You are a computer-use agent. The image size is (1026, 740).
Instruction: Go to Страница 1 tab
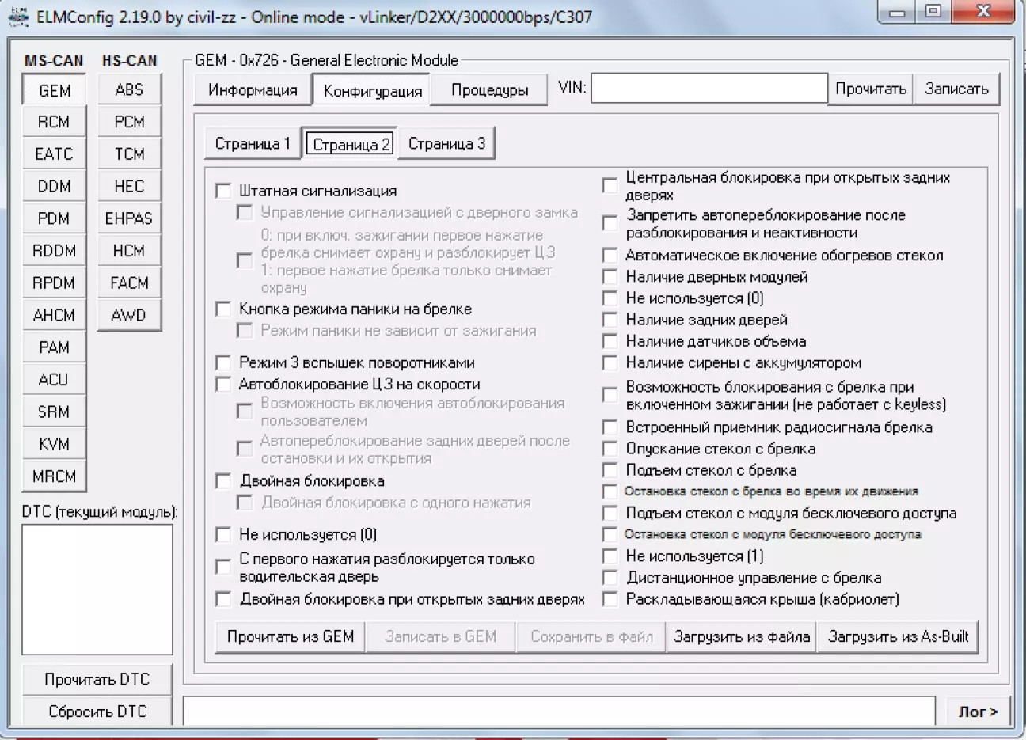(253, 144)
